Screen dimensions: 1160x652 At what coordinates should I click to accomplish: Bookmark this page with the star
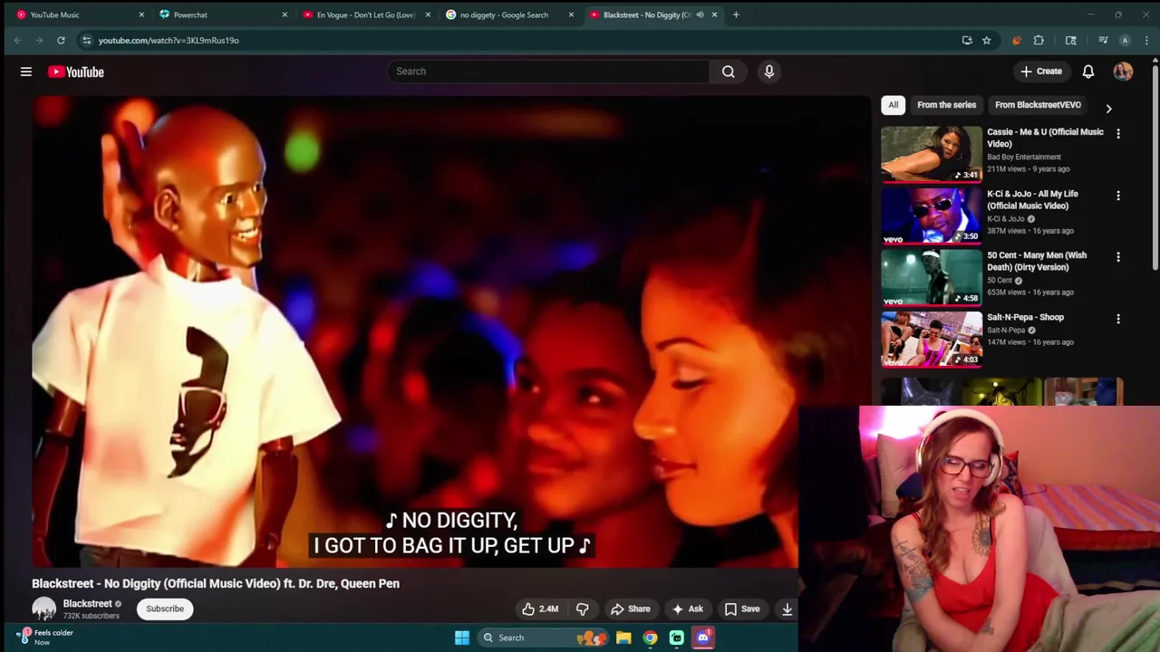[986, 41]
